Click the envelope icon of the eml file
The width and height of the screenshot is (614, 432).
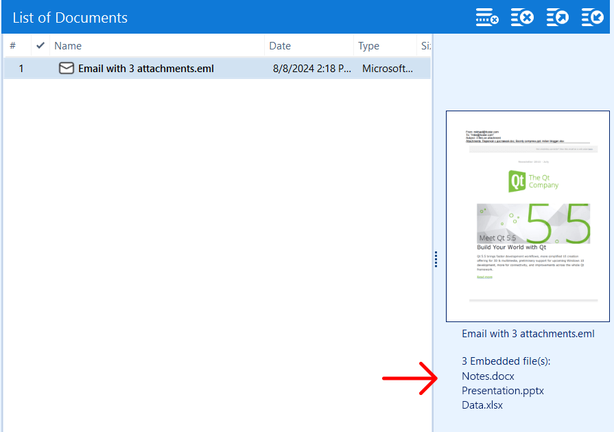66,68
